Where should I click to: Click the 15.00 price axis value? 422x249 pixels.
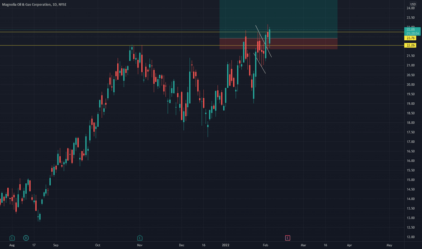coord(410,180)
